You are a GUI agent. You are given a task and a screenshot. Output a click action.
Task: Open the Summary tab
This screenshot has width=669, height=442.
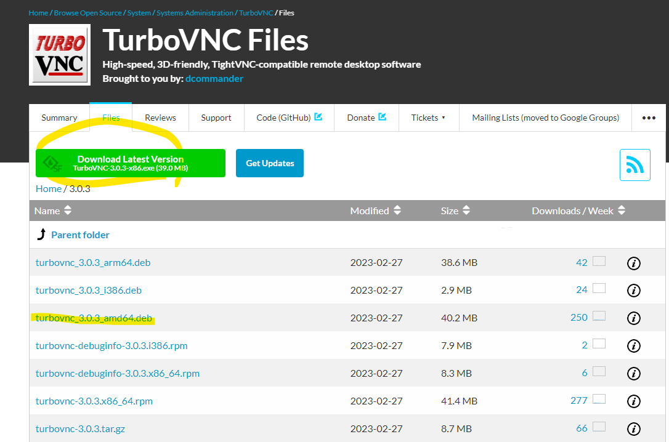pyautogui.click(x=59, y=118)
